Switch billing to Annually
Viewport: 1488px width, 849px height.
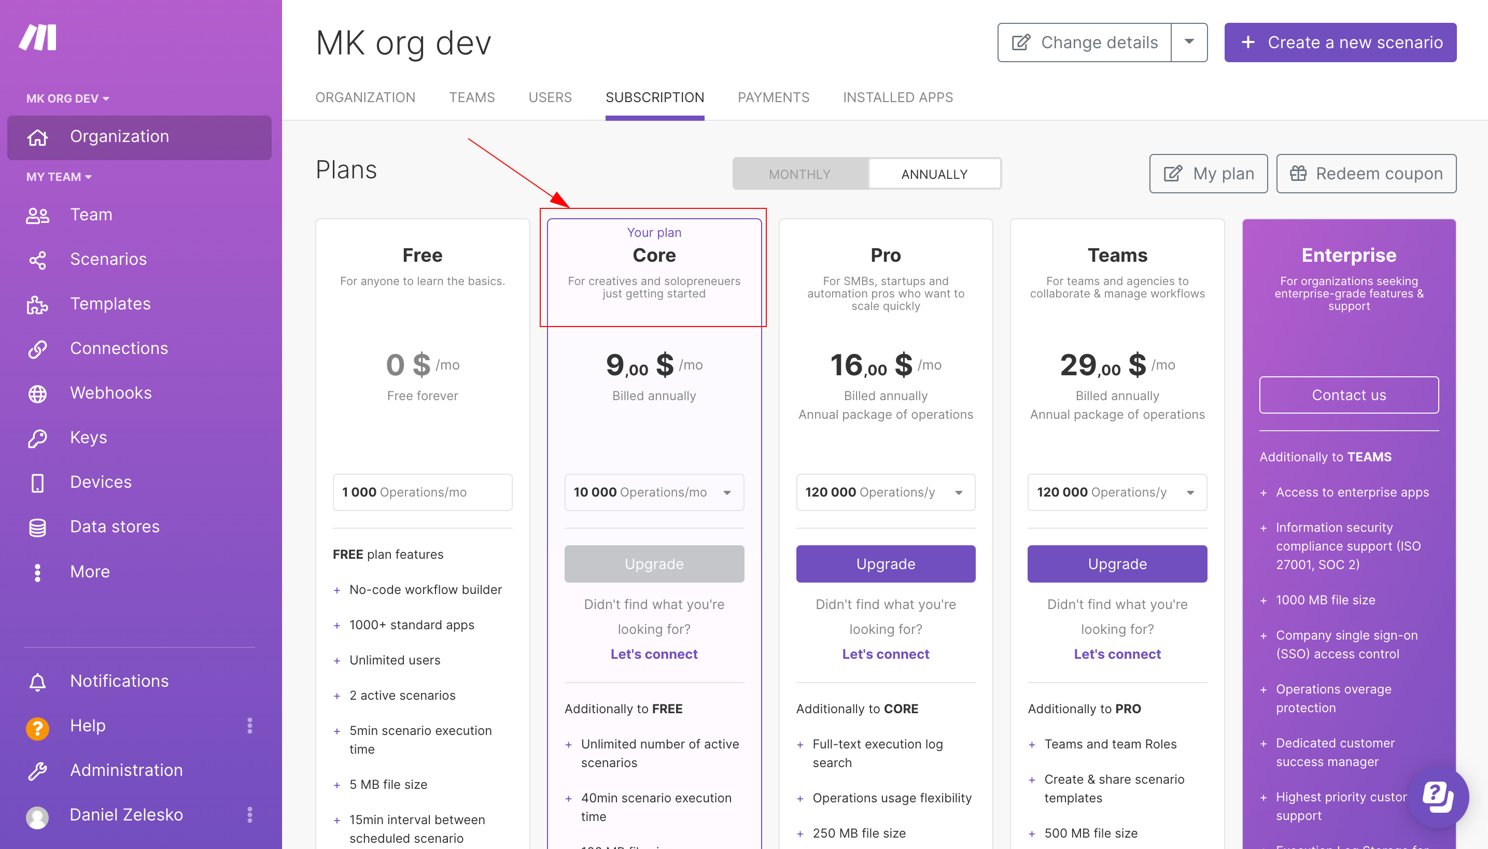coord(934,174)
